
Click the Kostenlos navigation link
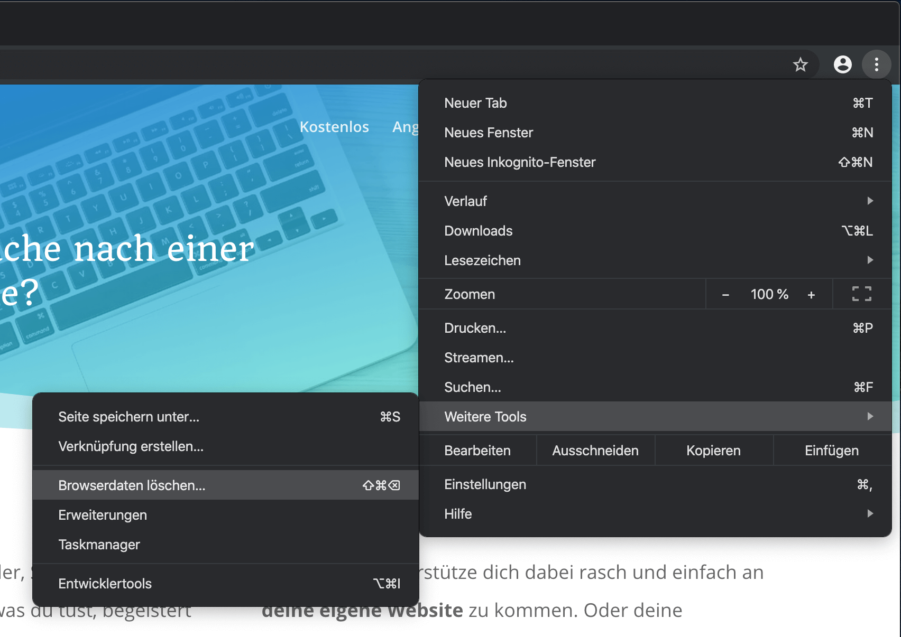pos(334,127)
